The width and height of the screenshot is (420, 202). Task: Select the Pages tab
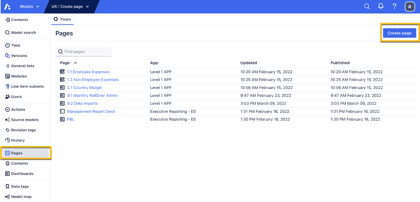62,19
